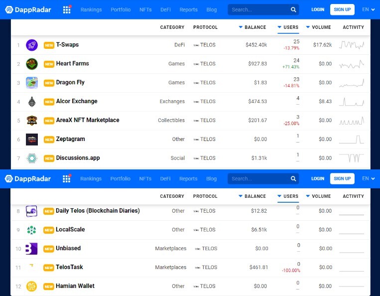The image size is (380, 296).
Task: Select the Dragon Fly frog icon
Action: (32, 83)
